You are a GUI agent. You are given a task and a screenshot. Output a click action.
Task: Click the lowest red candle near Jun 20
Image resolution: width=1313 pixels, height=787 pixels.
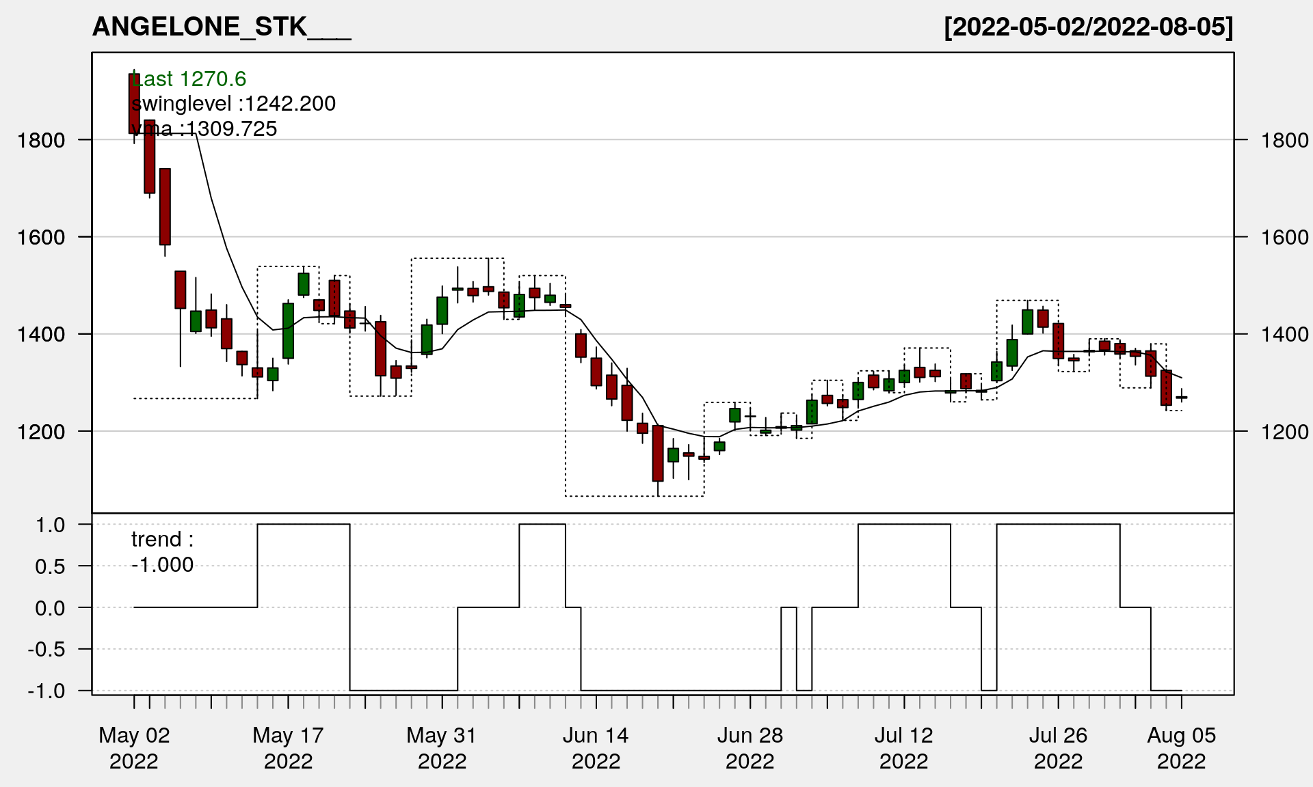pos(658,453)
